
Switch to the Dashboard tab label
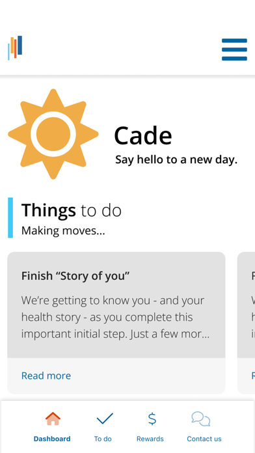tap(52, 439)
